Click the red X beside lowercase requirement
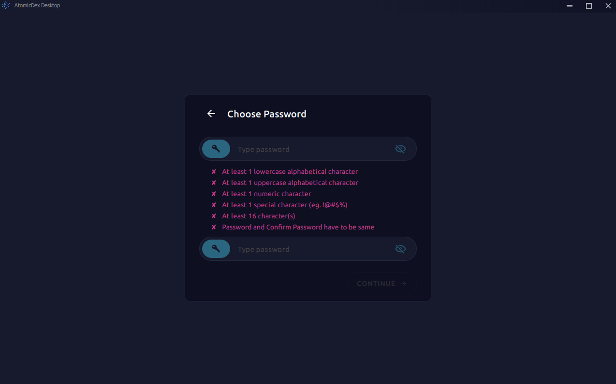616x384 pixels. coord(214,171)
